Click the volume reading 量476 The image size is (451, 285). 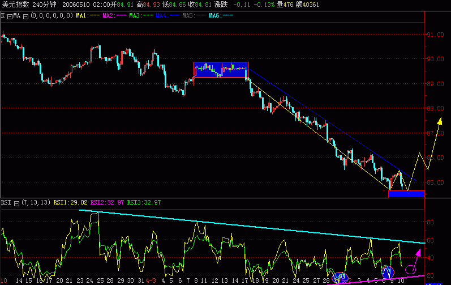tap(285, 5)
